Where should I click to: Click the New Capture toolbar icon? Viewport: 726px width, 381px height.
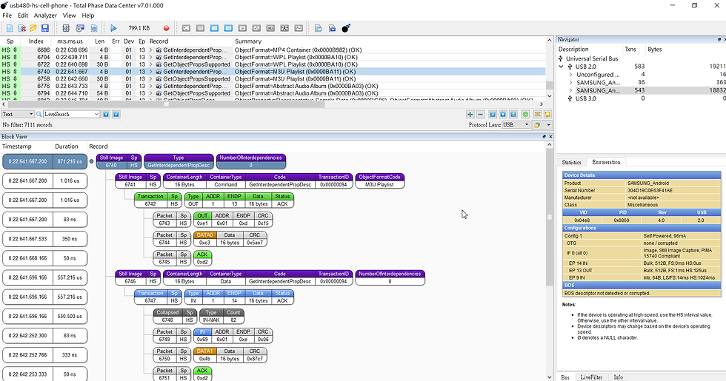pyautogui.click(x=10, y=28)
